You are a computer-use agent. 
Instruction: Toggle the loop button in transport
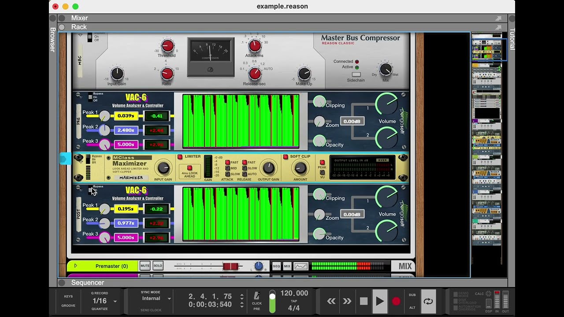coord(428,302)
